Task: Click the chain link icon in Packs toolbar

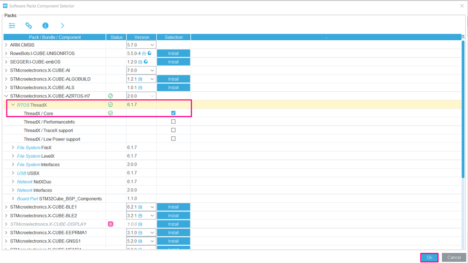Action: click(x=29, y=26)
